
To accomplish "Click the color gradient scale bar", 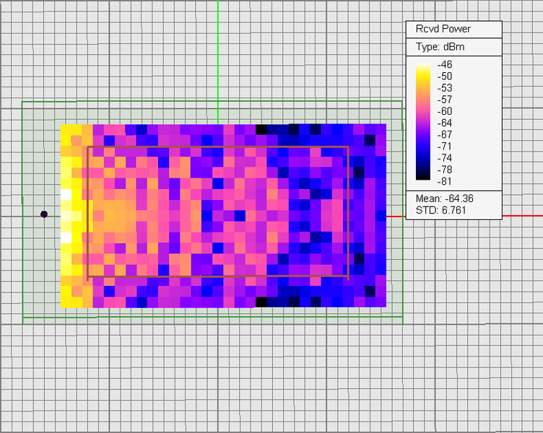I will click(x=423, y=121).
